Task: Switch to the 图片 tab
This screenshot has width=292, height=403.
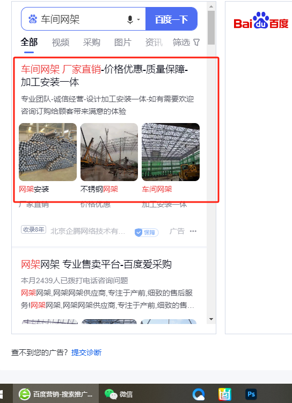Action: [x=123, y=42]
